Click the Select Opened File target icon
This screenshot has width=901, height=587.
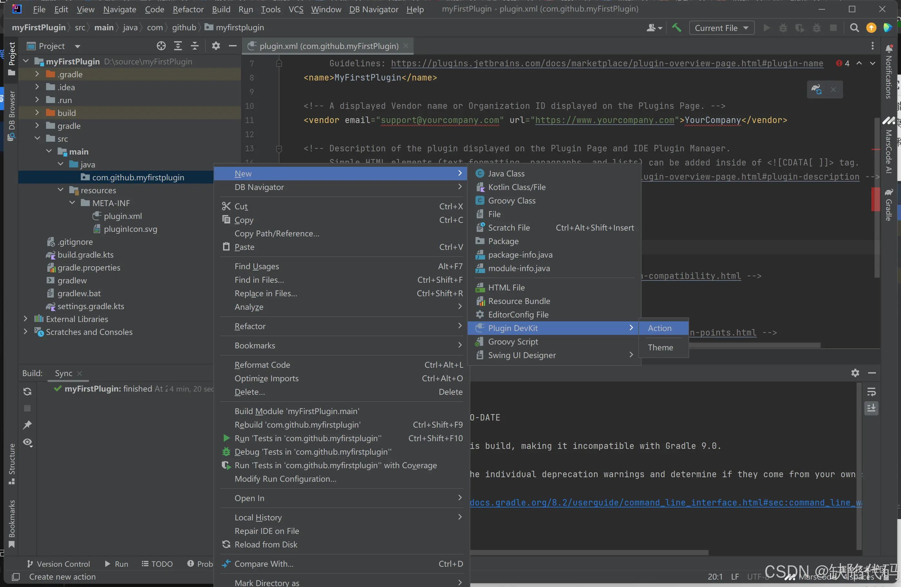[161, 46]
